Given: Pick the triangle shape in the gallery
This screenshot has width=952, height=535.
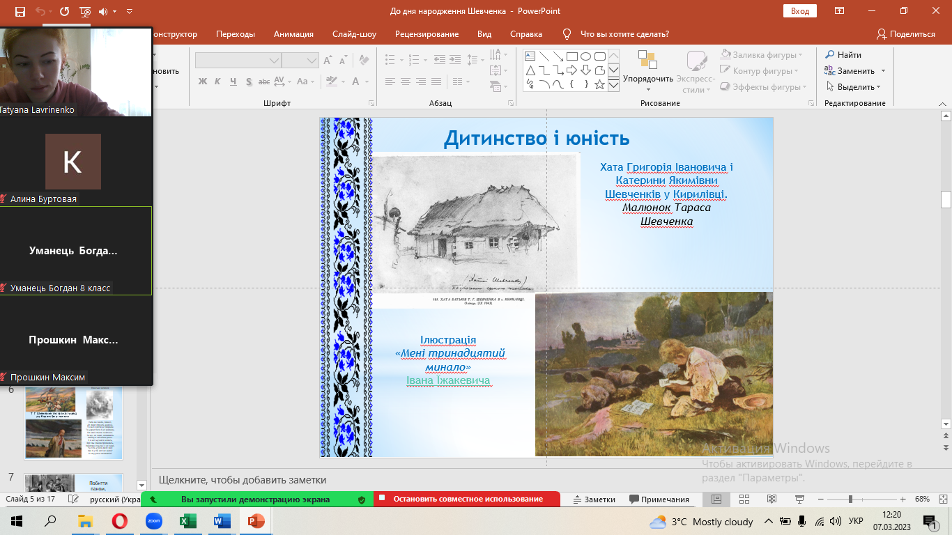Looking at the screenshot, I should tap(530, 70).
